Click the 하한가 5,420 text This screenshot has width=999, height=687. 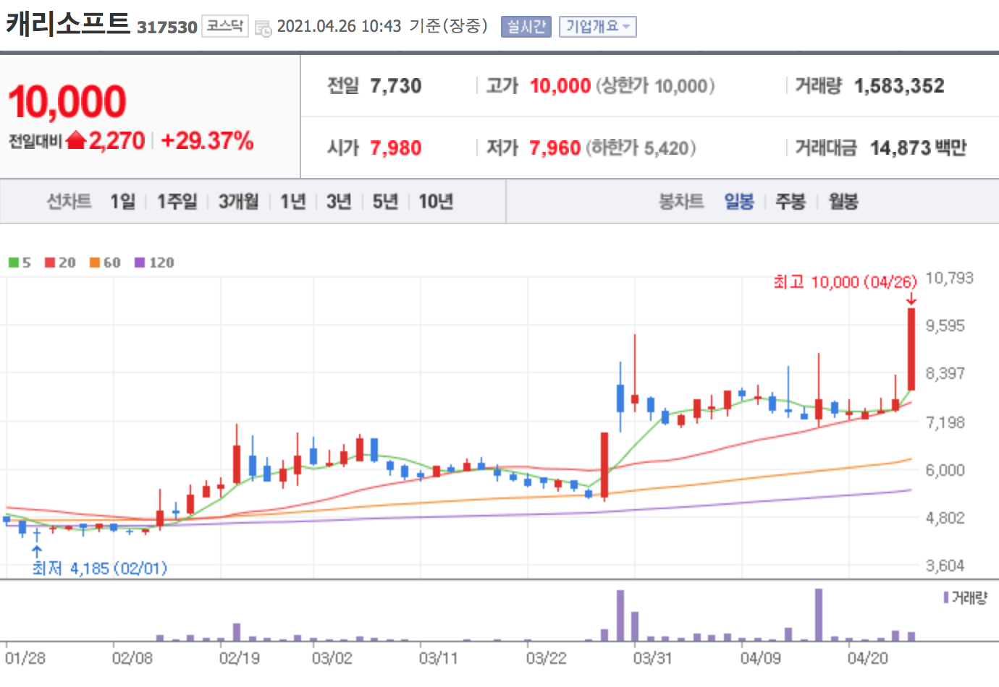[x=641, y=148]
